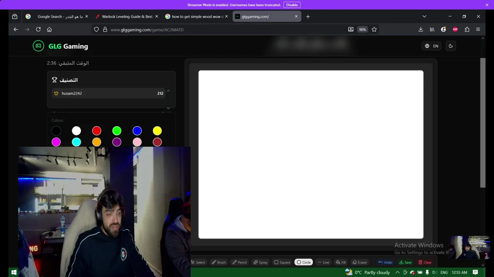The width and height of the screenshot is (494, 277).
Task: Close the glggaming.com tab
Action: [296, 17]
